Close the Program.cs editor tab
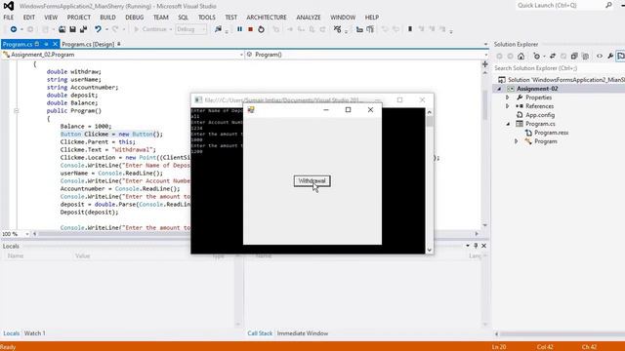The width and height of the screenshot is (625, 351). click(55, 44)
